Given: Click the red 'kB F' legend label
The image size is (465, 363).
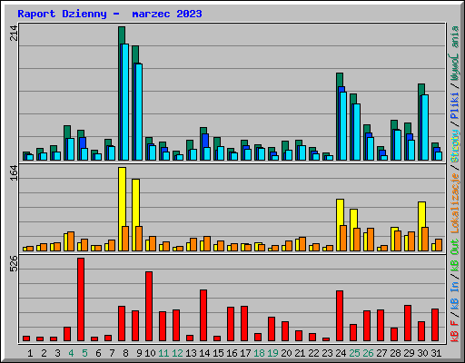Looking at the screenshot, I should (455, 332).
